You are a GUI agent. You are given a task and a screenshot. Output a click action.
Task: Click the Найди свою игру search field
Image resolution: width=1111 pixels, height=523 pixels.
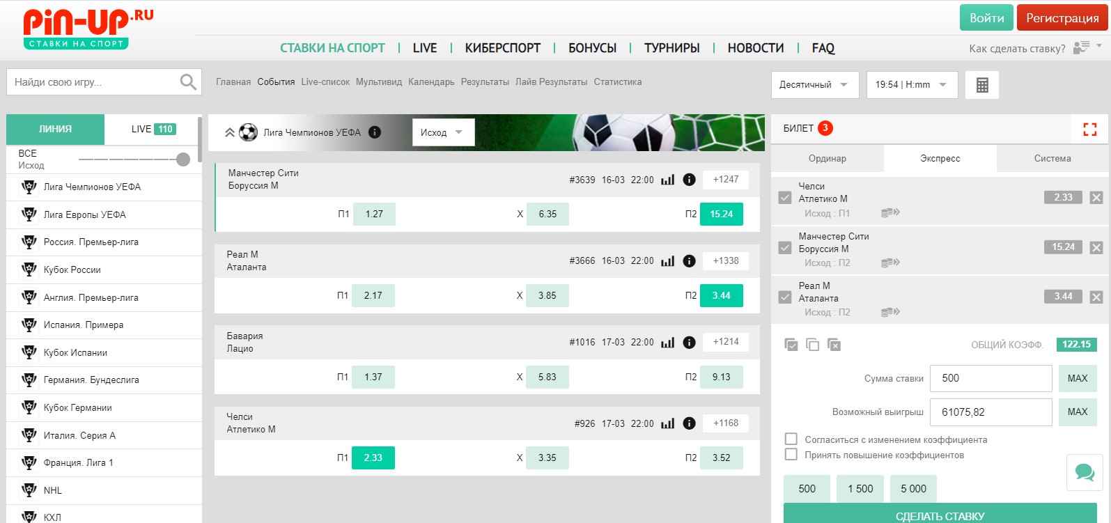pyautogui.click(x=104, y=82)
